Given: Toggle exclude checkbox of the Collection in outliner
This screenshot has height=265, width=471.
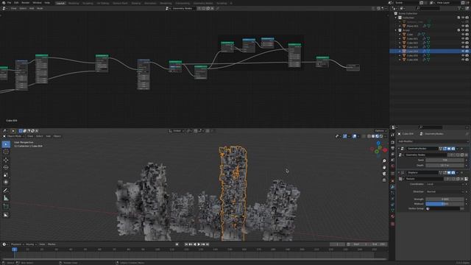Looking at the screenshot, I should (x=458, y=18).
